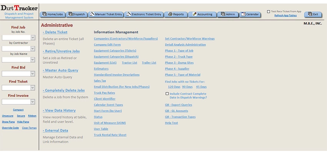The image size is (327, 154).
Task: Open Phase 3 - Dump Sites link
Action: point(179,63)
